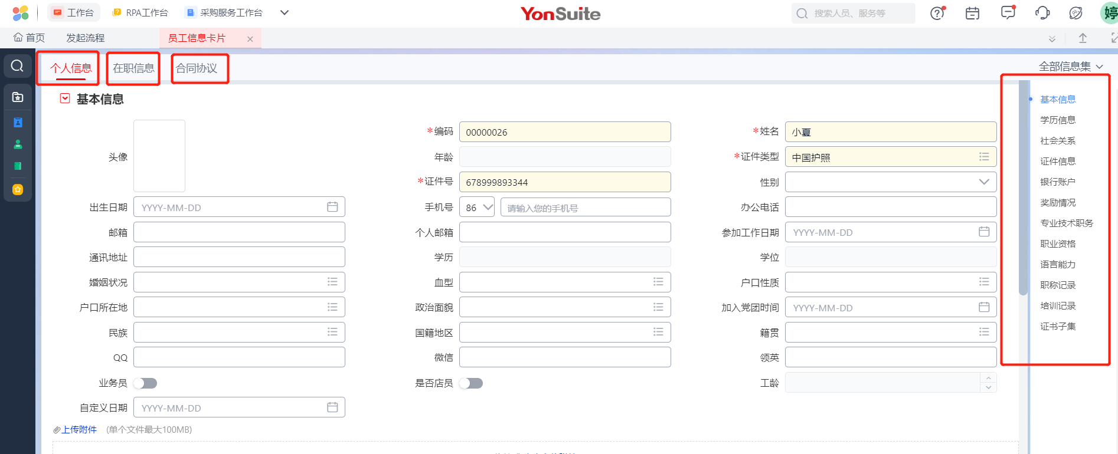Image resolution: width=1118 pixels, height=454 pixels.
Task: Toggle the 业务员 switch
Action: 145,383
